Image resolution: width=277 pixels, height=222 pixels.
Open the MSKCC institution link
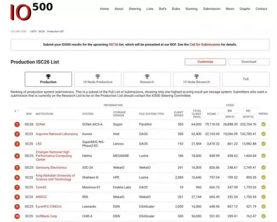[x=41, y=197]
